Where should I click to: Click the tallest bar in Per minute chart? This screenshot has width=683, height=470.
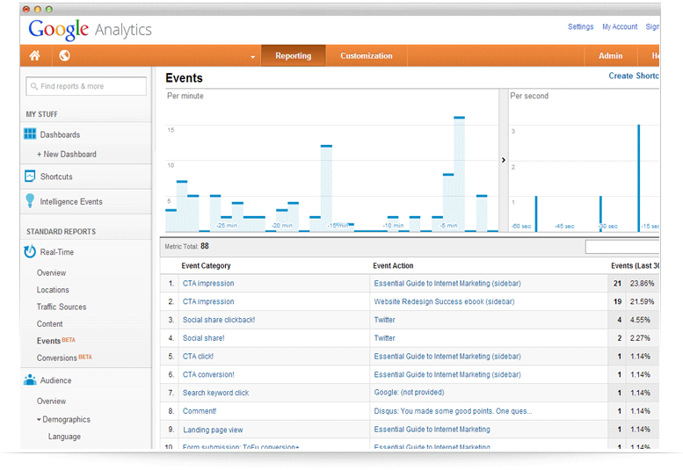(459, 174)
